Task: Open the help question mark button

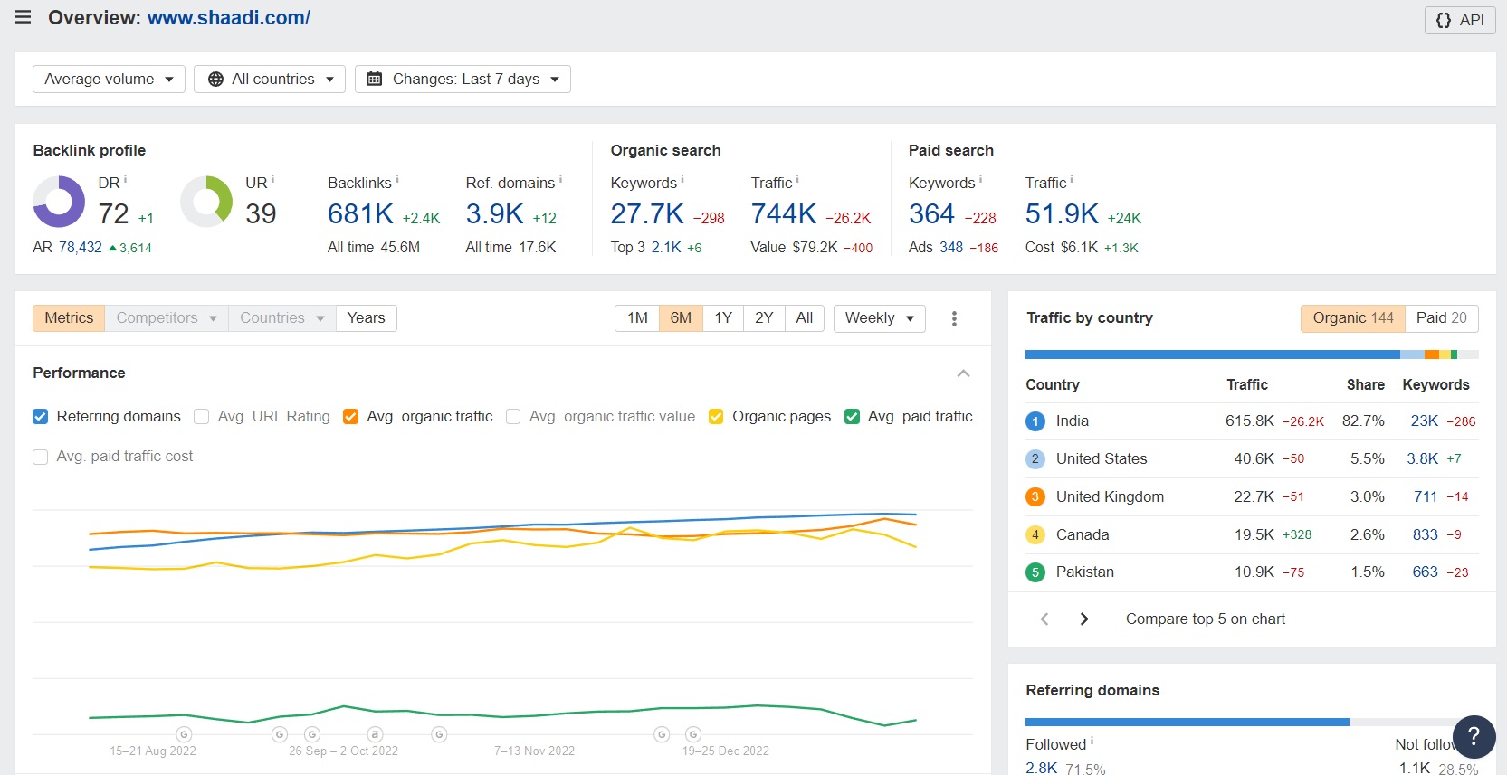Action: click(1474, 736)
